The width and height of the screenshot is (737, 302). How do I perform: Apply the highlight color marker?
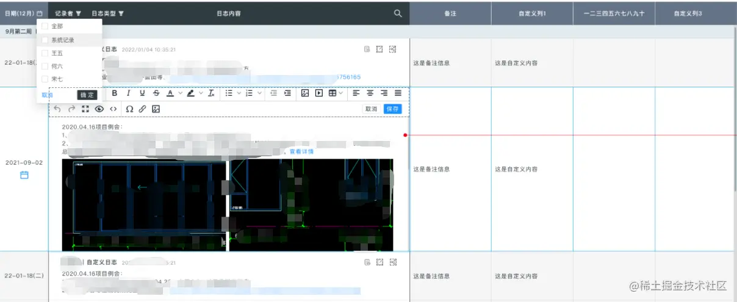(x=191, y=93)
